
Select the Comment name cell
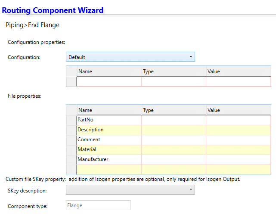109,140
